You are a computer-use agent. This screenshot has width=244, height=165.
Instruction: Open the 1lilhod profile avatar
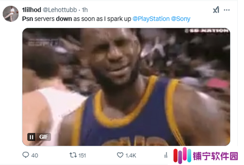pyautogui.click(x=11, y=14)
